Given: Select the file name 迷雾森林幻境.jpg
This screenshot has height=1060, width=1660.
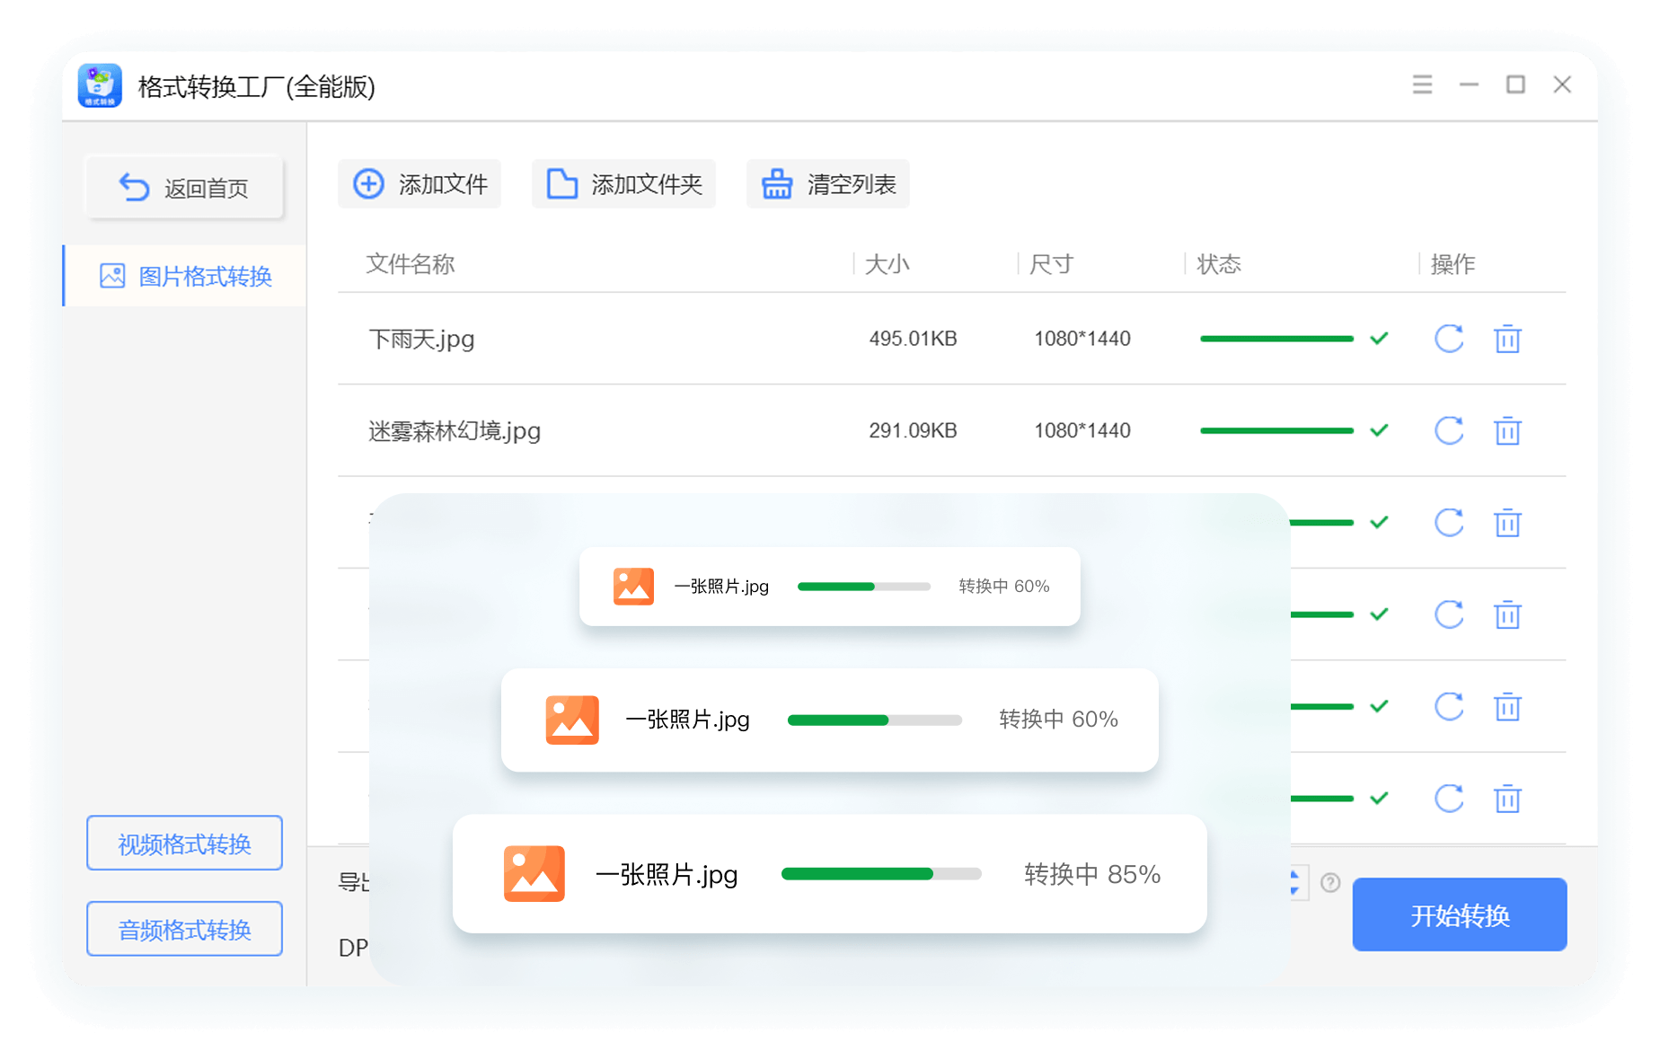Looking at the screenshot, I should [x=455, y=430].
